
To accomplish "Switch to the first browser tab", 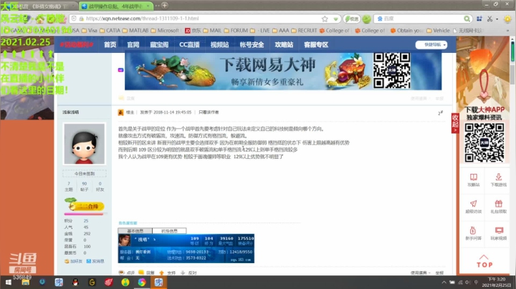I will pos(41,6).
